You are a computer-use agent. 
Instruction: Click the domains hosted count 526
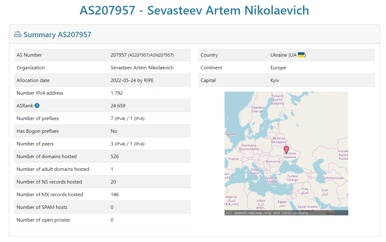click(x=115, y=156)
